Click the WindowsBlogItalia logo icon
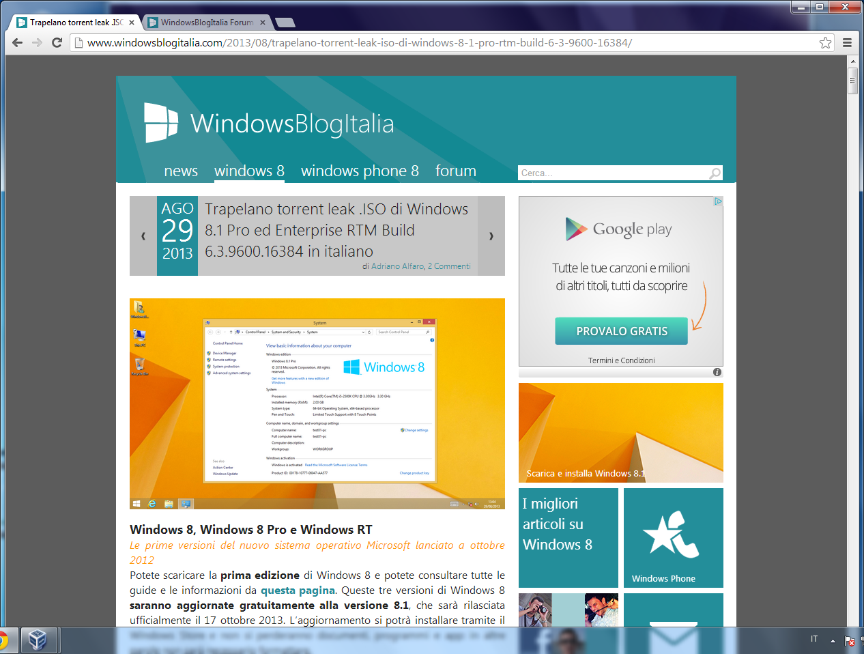864x654 pixels. (161, 123)
